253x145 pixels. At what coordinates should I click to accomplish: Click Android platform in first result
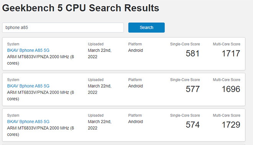pos(136,50)
